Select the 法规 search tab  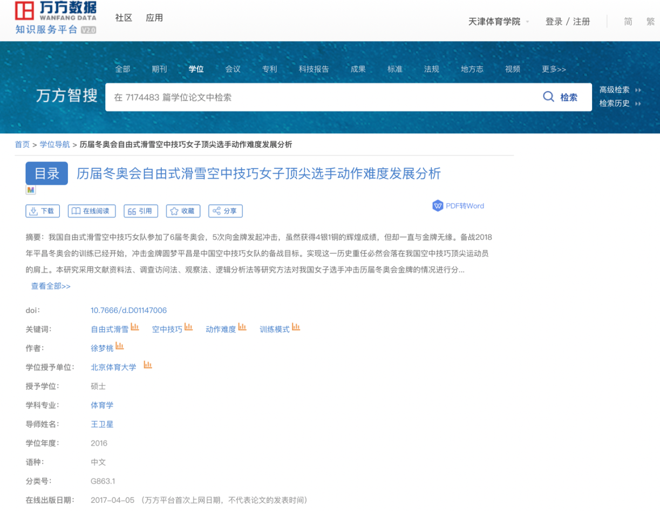[x=431, y=69]
